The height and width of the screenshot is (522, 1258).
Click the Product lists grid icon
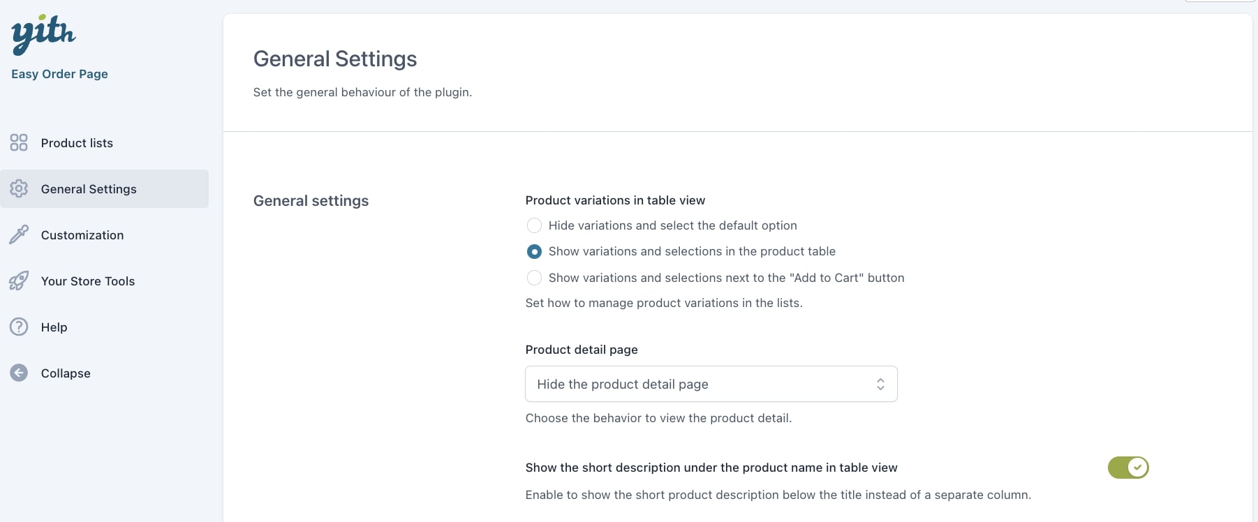click(19, 142)
